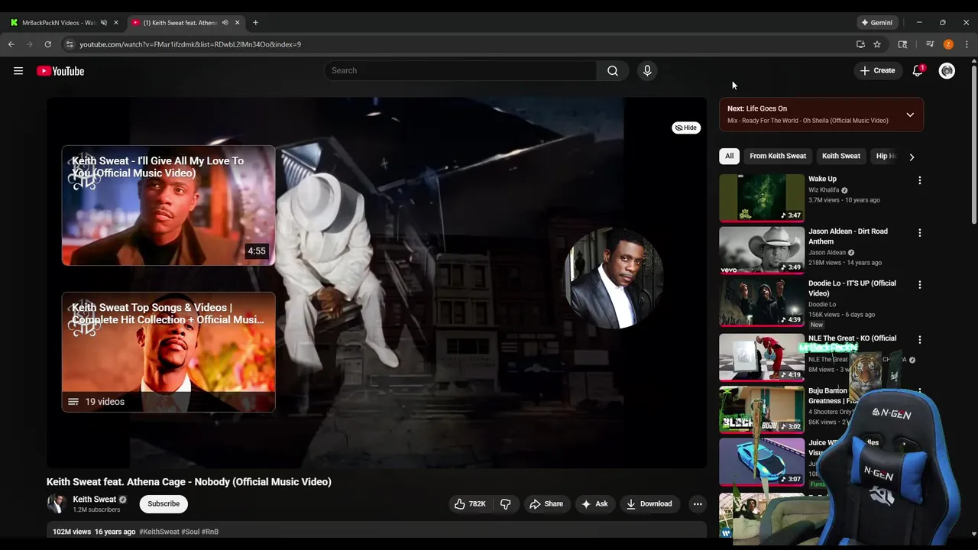Open the blue car Juice WRLD thumbnail
The width and height of the screenshot is (978, 550).
pyautogui.click(x=762, y=461)
